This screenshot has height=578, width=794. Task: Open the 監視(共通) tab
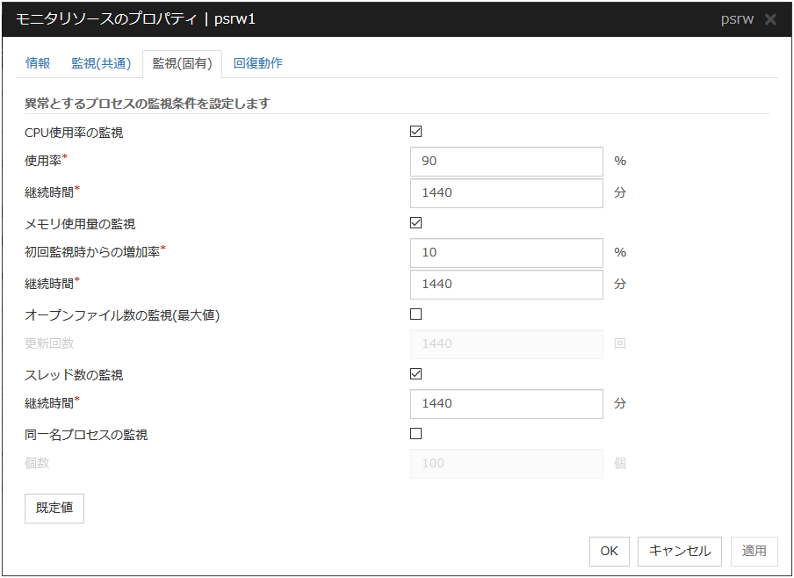[x=101, y=63]
